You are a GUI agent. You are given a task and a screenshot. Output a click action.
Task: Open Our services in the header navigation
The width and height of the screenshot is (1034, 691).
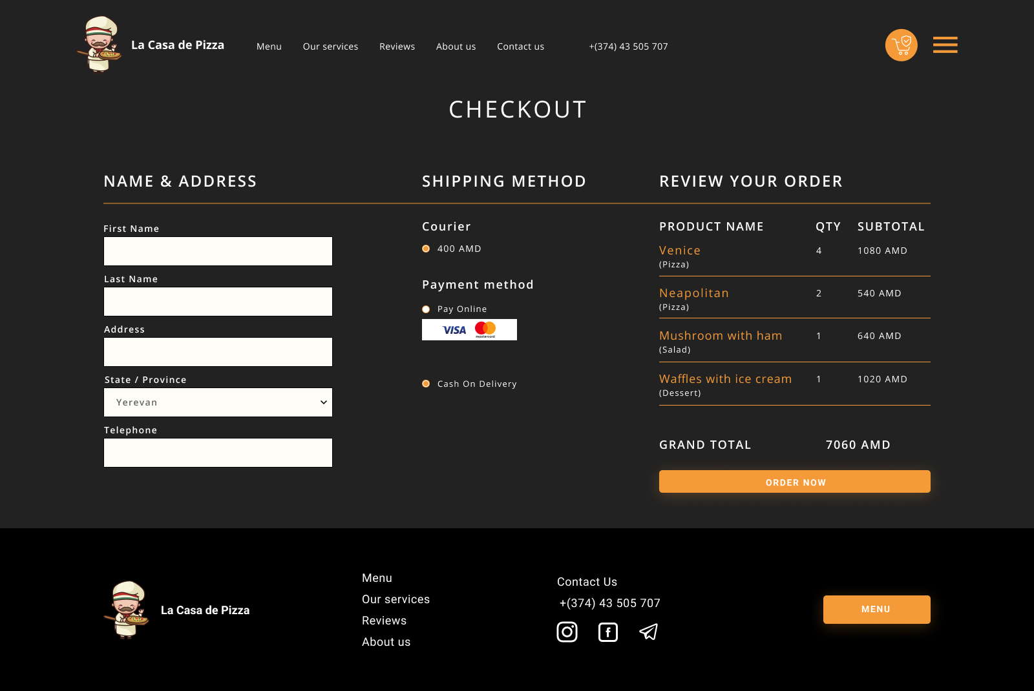click(x=330, y=46)
